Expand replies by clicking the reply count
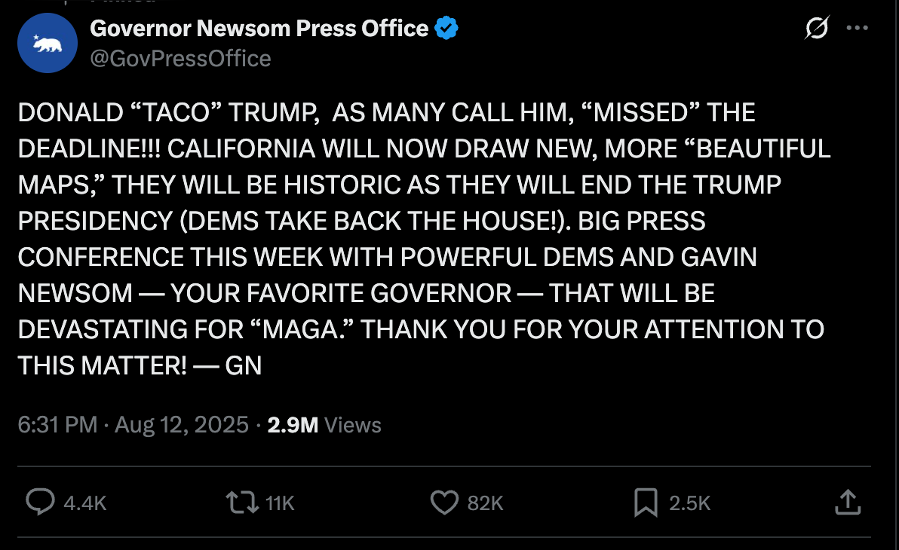This screenshot has width=899, height=550. coord(84,503)
